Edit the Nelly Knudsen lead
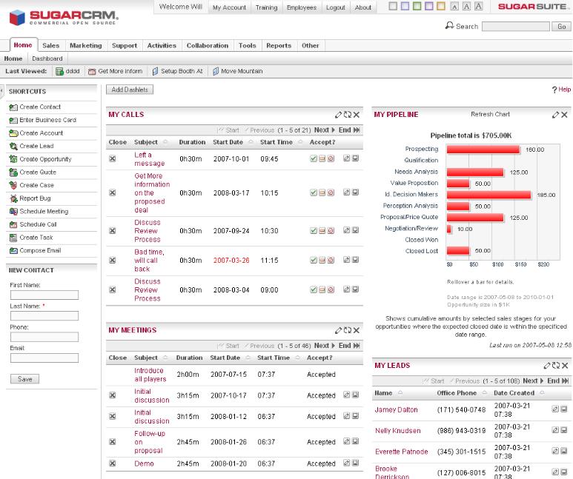This screenshot has height=479, width=573. tap(555, 430)
